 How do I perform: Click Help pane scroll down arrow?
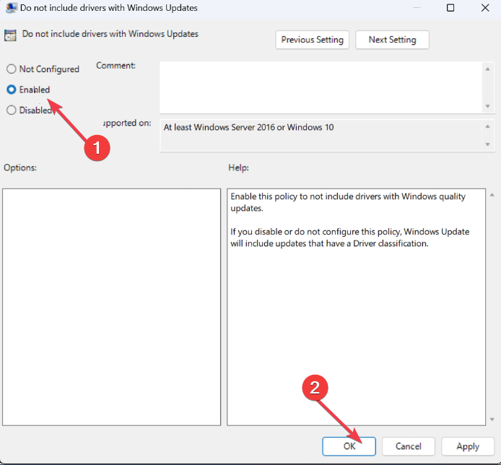click(492, 420)
